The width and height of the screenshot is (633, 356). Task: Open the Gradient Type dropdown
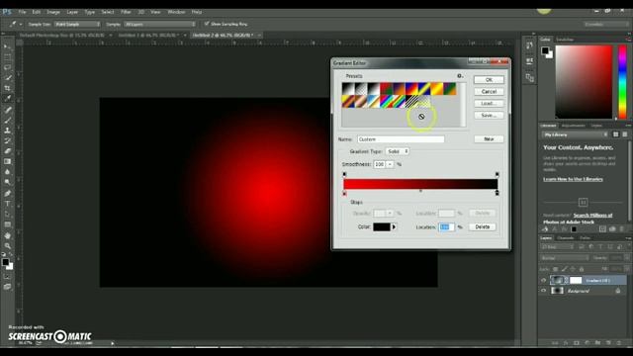(x=398, y=151)
